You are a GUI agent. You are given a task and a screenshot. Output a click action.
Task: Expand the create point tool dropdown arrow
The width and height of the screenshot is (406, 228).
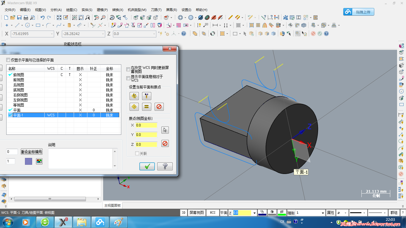(11, 26)
